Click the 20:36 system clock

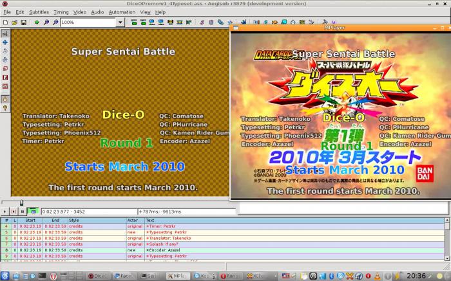(416, 276)
